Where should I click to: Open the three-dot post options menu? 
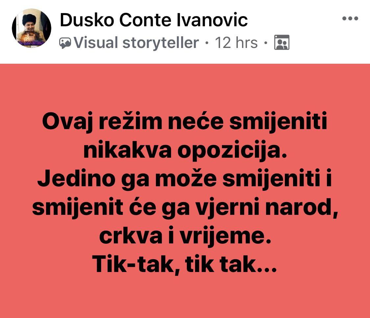click(350, 18)
